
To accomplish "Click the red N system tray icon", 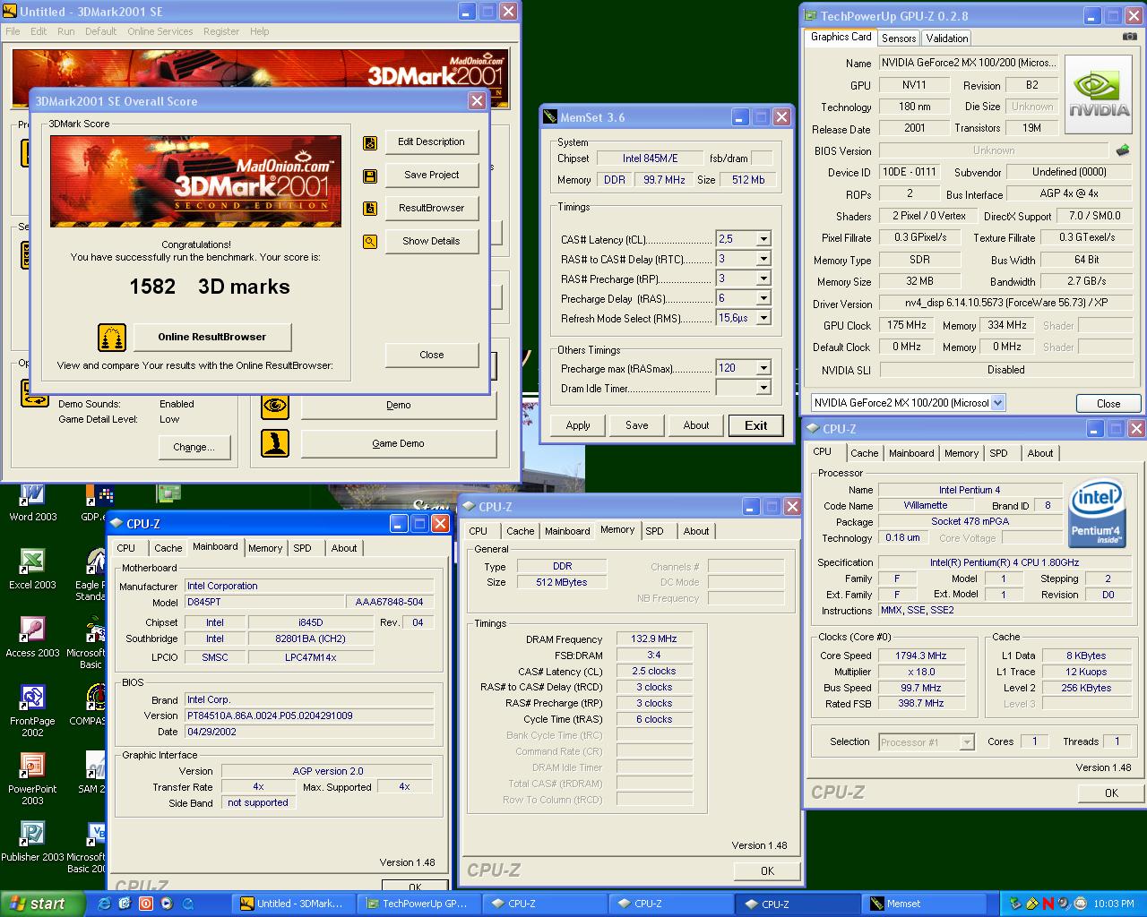I will [x=1048, y=904].
